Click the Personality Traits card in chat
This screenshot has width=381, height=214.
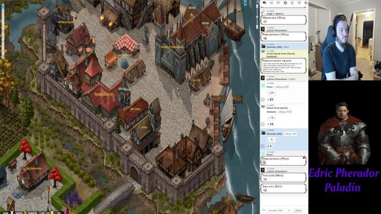pos(283,65)
